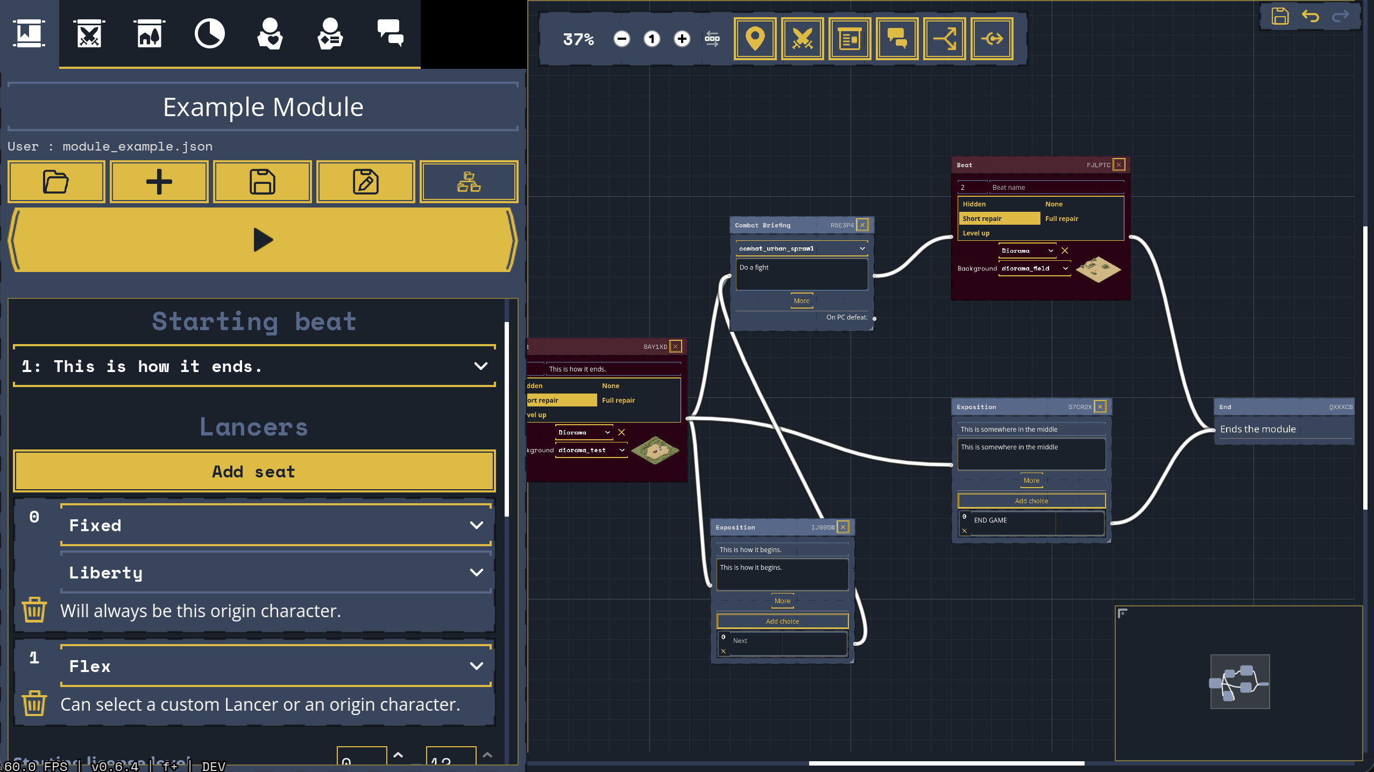This screenshot has height=772, width=1374.
Task: Click the Add seat button
Action: pyautogui.click(x=254, y=471)
